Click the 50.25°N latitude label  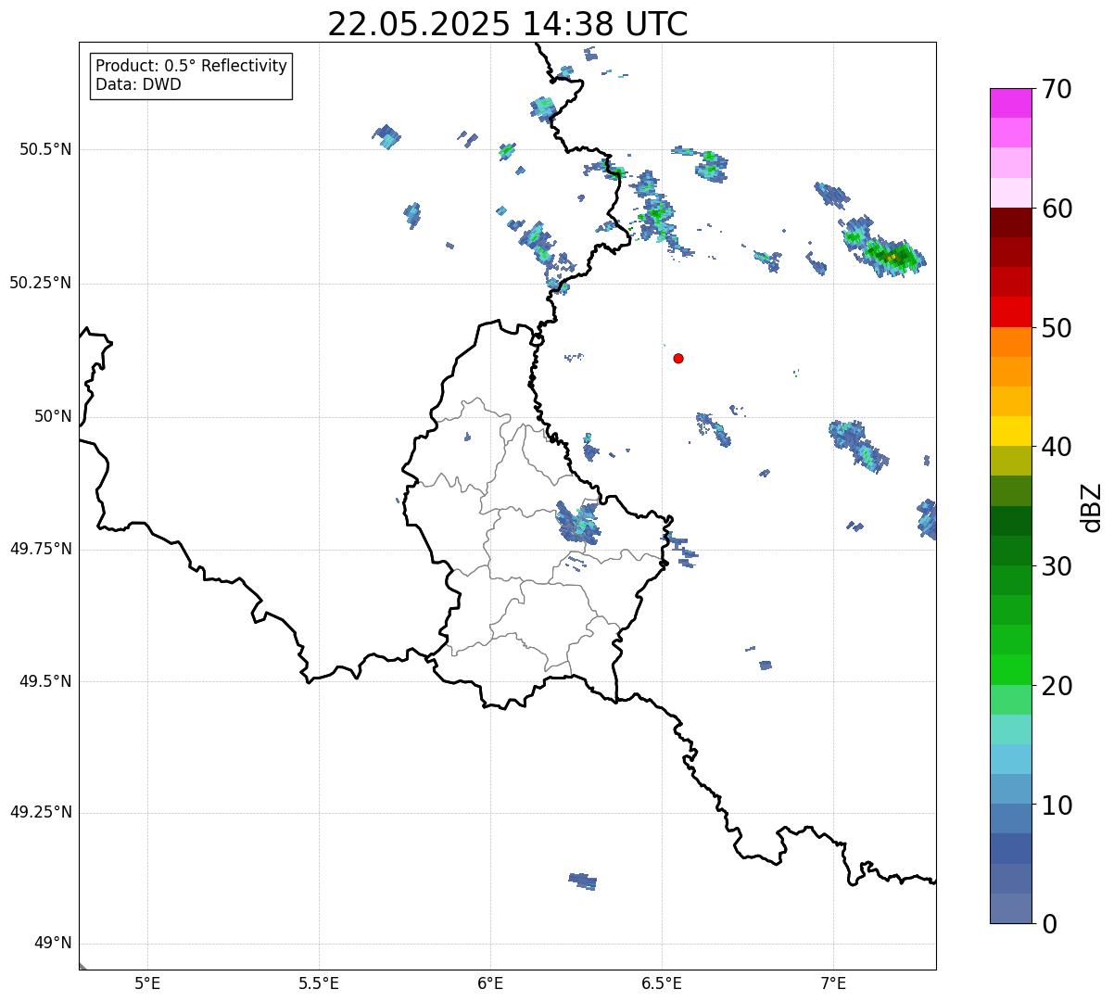point(41,283)
